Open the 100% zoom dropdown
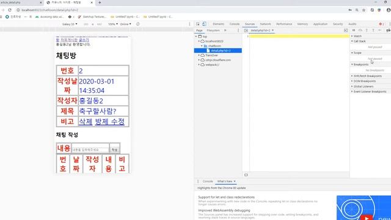This screenshot has height=220, width=391. (112, 24)
